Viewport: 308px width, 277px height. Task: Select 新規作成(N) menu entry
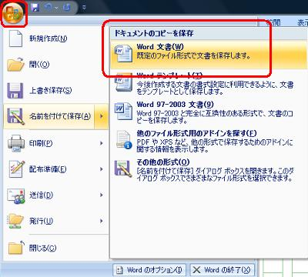(56, 38)
